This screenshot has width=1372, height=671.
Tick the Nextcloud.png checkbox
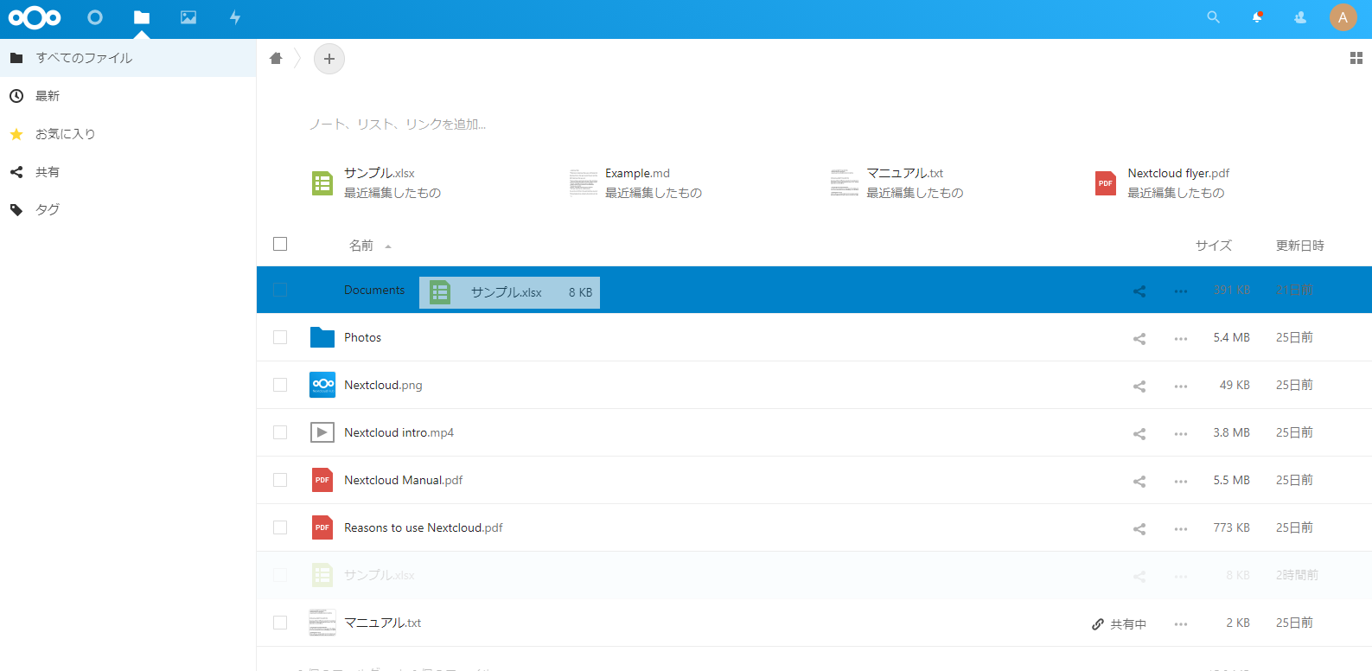pos(280,385)
